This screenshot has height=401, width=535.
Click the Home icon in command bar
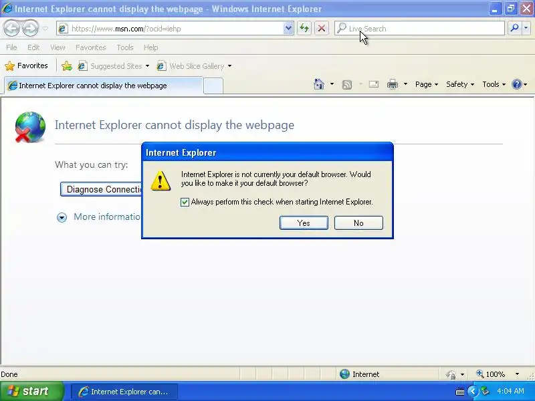(319, 84)
